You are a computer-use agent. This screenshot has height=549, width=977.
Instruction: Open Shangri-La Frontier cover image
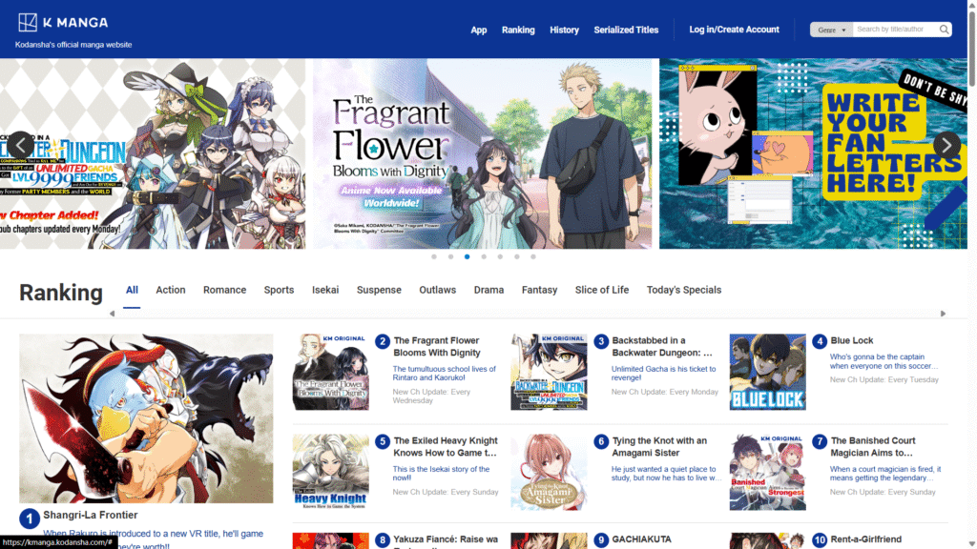point(146,418)
